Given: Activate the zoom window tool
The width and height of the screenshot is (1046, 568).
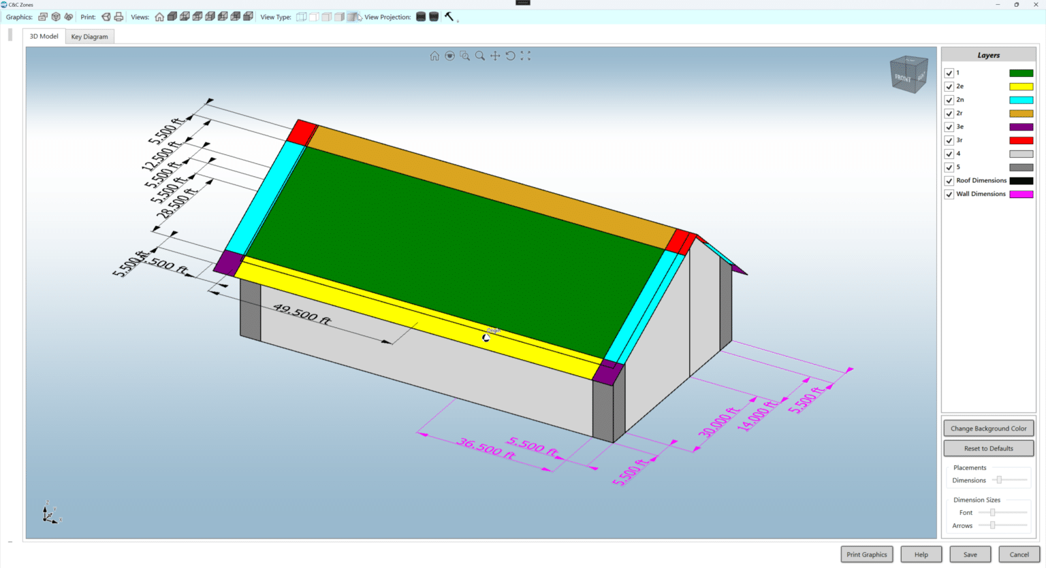Looking at the screenshot, I should point(465,56).
